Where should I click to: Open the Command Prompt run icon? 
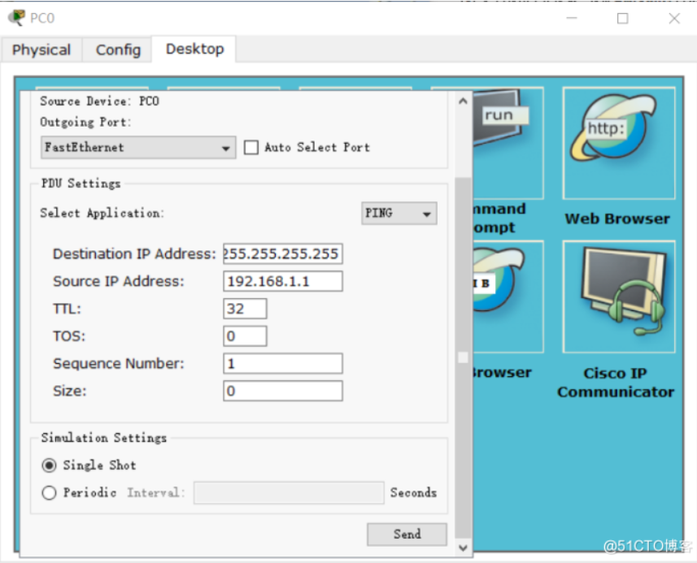[x=508, y=143]
